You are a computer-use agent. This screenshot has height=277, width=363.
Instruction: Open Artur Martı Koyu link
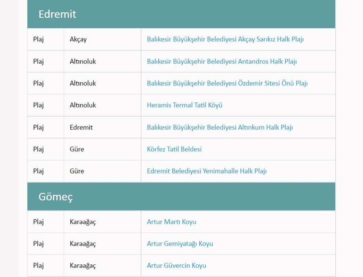click(x=171, y=222)
